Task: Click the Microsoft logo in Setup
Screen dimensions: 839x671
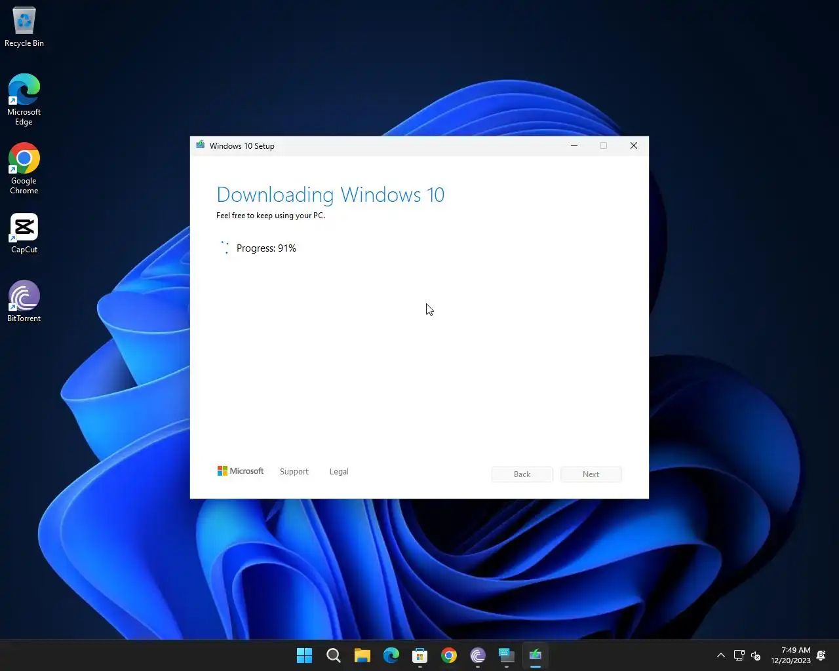Action: [x=241, y=471]
